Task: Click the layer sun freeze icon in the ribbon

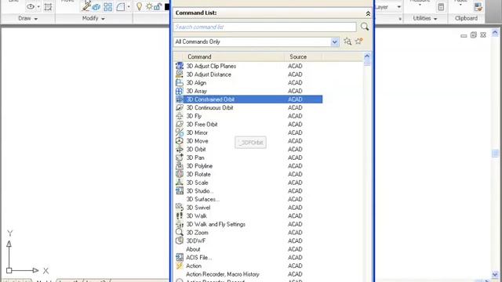Action: coord(149,6)
